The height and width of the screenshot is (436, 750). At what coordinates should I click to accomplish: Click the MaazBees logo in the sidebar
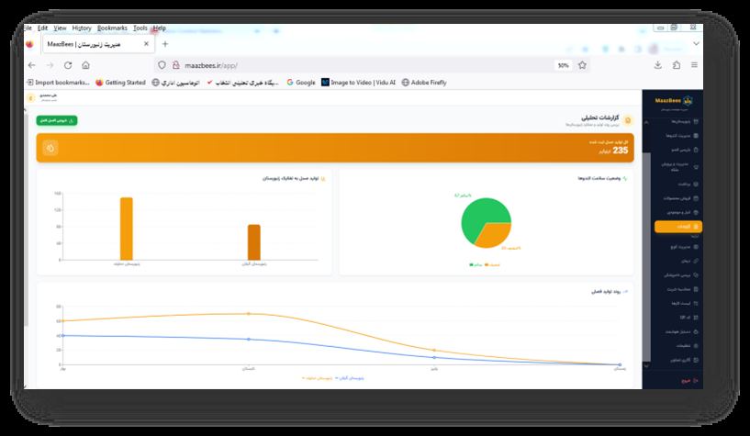pos(674,101)
